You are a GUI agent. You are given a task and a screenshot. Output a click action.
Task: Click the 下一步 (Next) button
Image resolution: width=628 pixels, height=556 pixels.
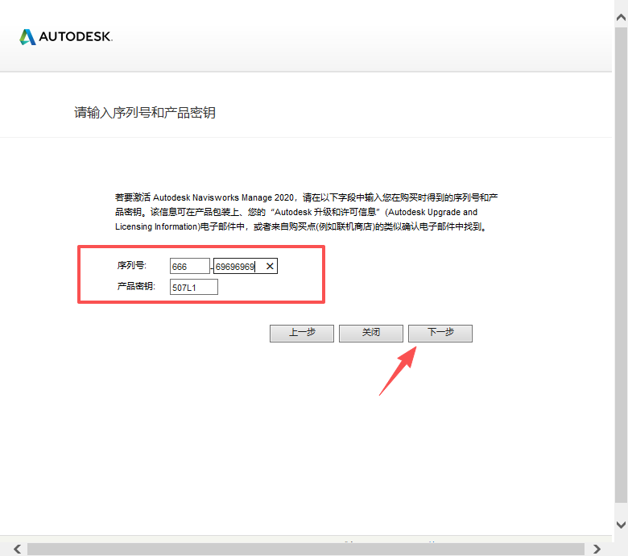pyautogui.click(x=440, y=333)
